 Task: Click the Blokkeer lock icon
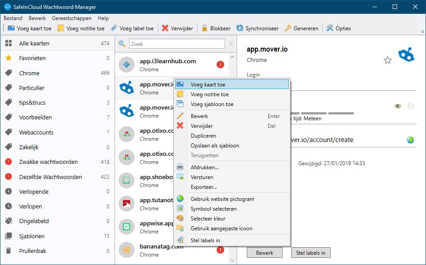(x=205, y=28)
